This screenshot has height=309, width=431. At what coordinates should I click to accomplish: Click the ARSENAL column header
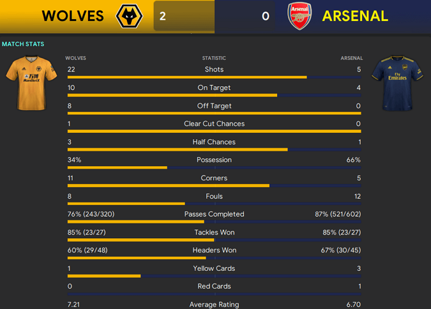tap(352, 58)
